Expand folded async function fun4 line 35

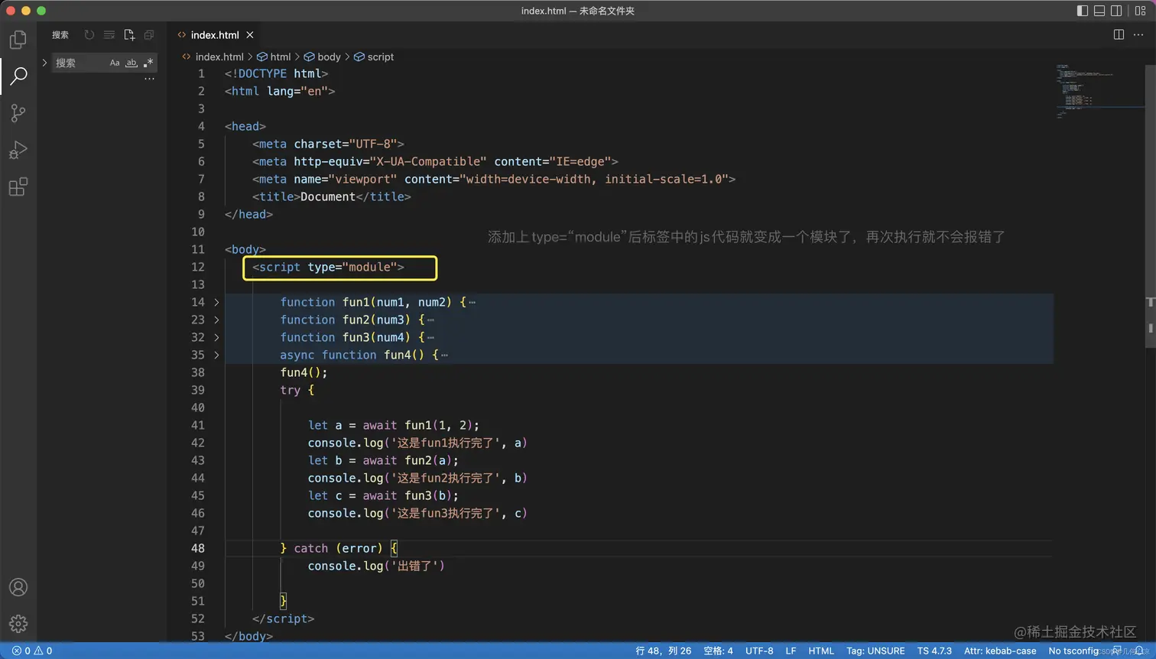click(x=216, y=355)
